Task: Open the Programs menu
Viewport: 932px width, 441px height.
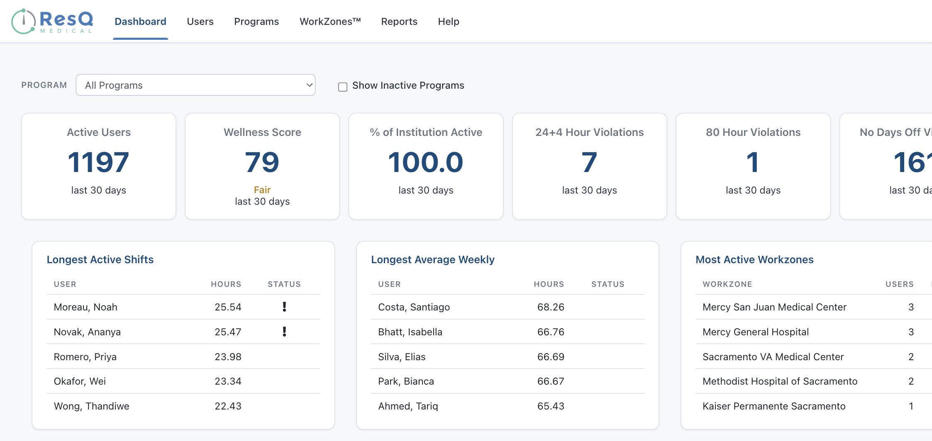Action: tap(256, 22)
